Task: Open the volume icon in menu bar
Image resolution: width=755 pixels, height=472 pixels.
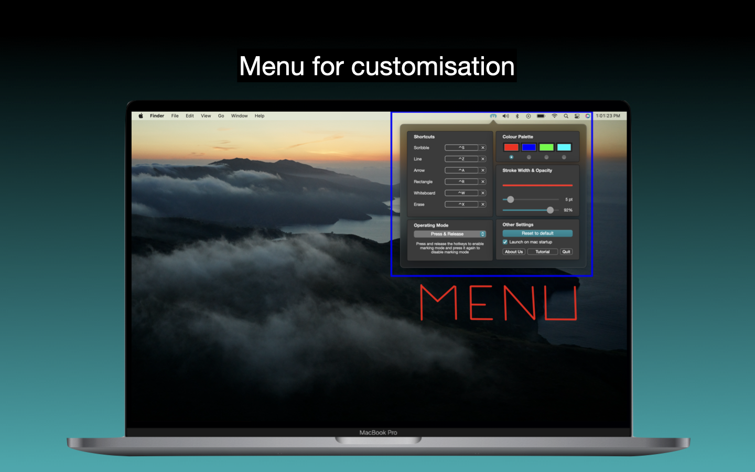Action: click(x=505, y=116)
